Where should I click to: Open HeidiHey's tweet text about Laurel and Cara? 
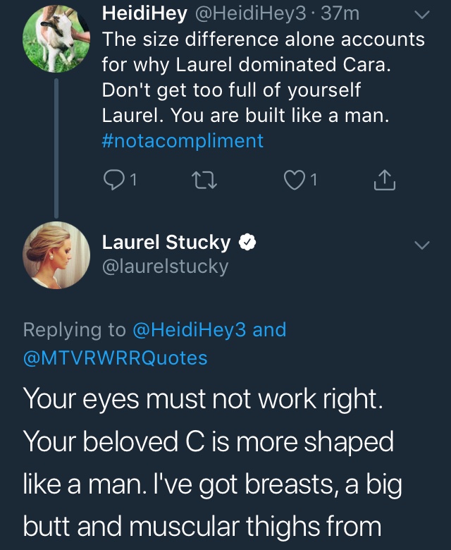263,77
